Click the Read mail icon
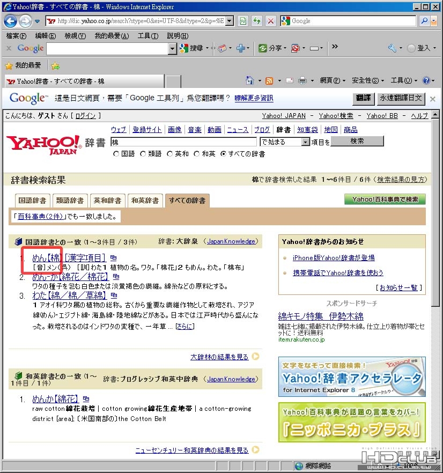The height and width of the screenshot is (473, 443). pyautogui.click(x=290, y=80)
